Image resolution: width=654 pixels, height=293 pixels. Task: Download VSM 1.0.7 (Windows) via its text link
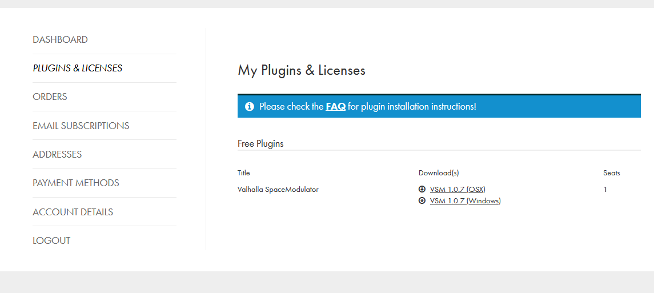click(x=465, y=201)
